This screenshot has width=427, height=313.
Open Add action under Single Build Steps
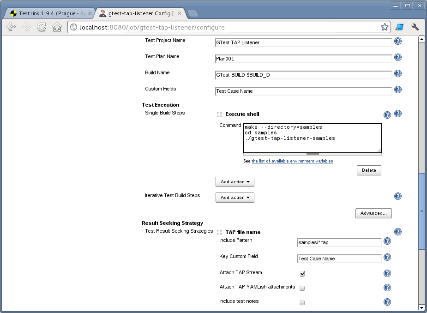(235, 182)
